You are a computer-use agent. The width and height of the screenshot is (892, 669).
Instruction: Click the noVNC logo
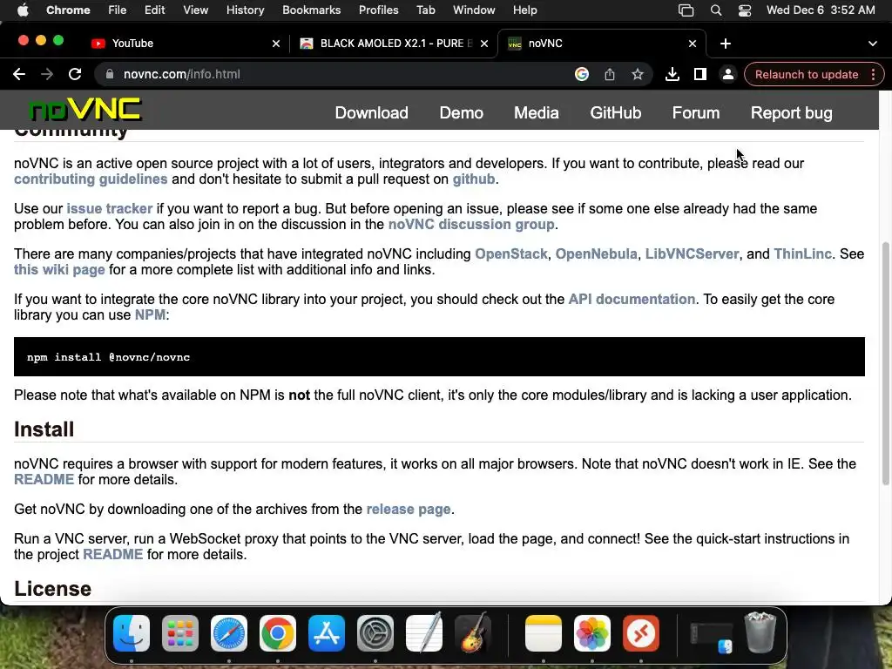84,109
